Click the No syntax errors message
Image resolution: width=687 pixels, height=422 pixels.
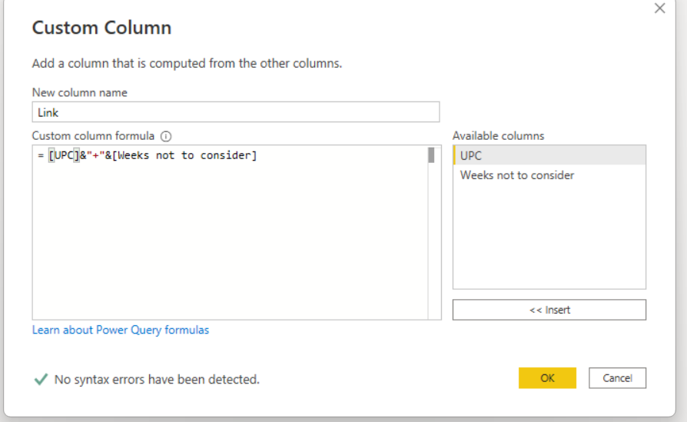coord(157,380)
